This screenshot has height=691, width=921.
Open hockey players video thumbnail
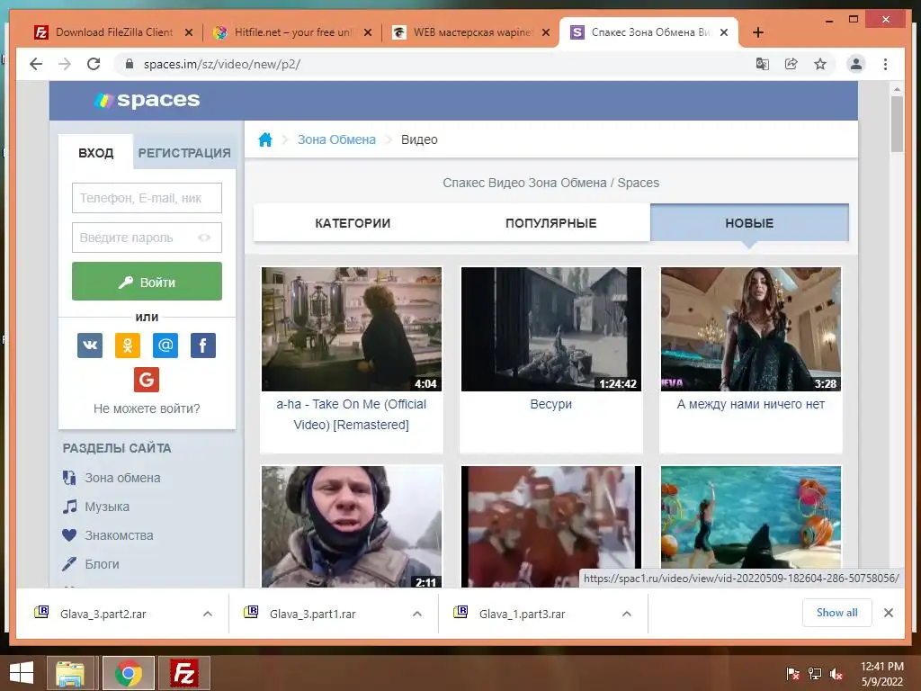pyautogui.click(x=551, y=527)
